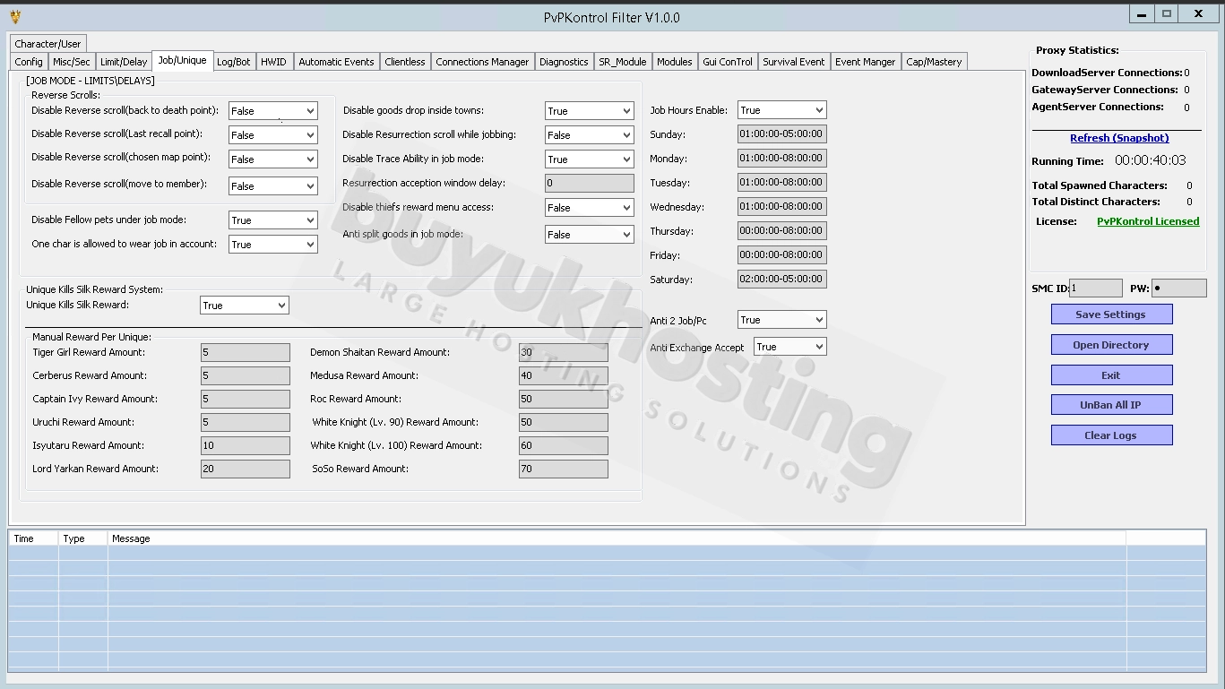Switch to the HWID tab
The width and height of the screenshot is (1225, 689).
tap(273, 62)
